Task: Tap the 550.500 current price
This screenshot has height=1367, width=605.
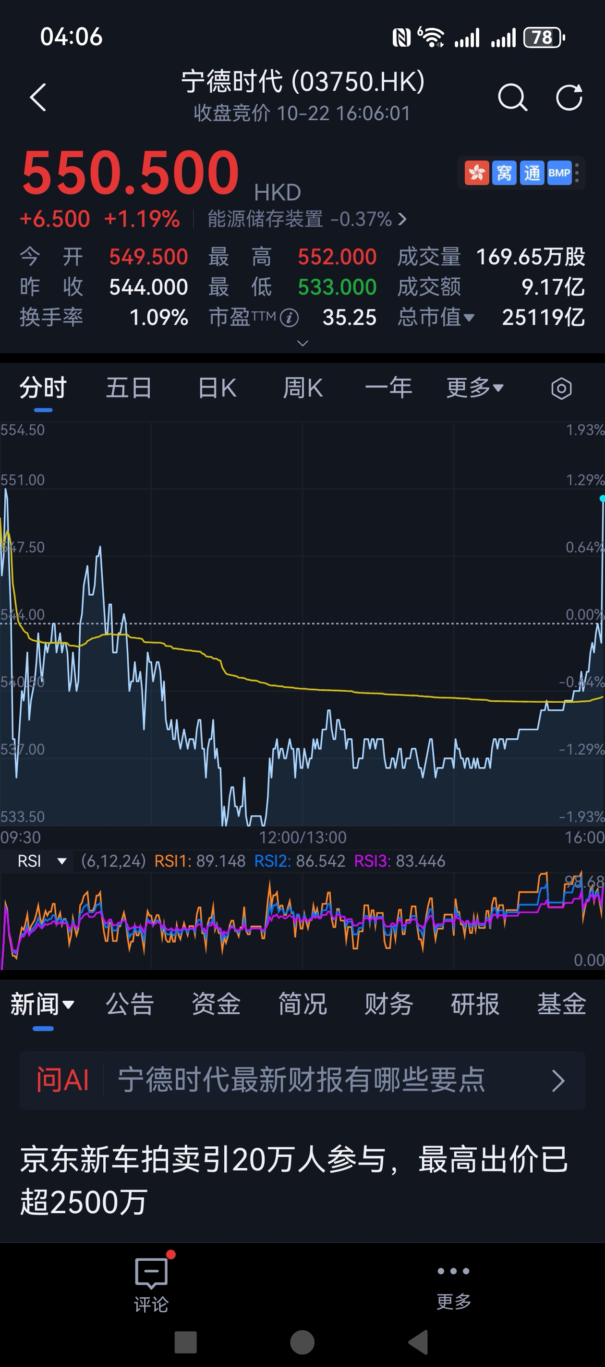Action: coord(131,173)
